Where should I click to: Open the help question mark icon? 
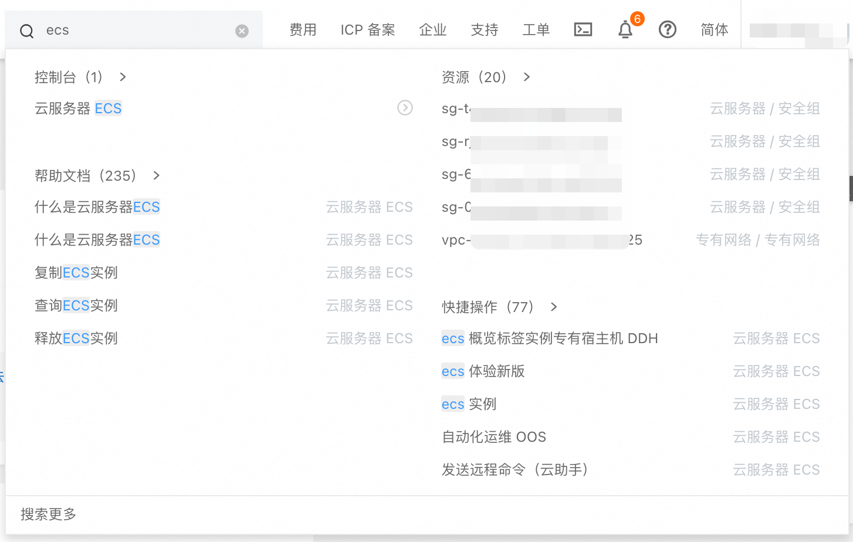668,29
